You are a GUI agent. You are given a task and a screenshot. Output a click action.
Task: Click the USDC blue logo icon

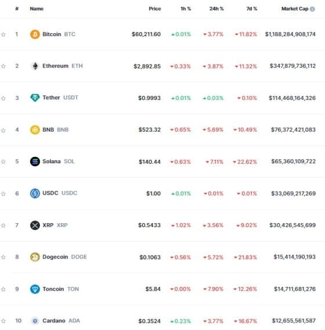35,193
